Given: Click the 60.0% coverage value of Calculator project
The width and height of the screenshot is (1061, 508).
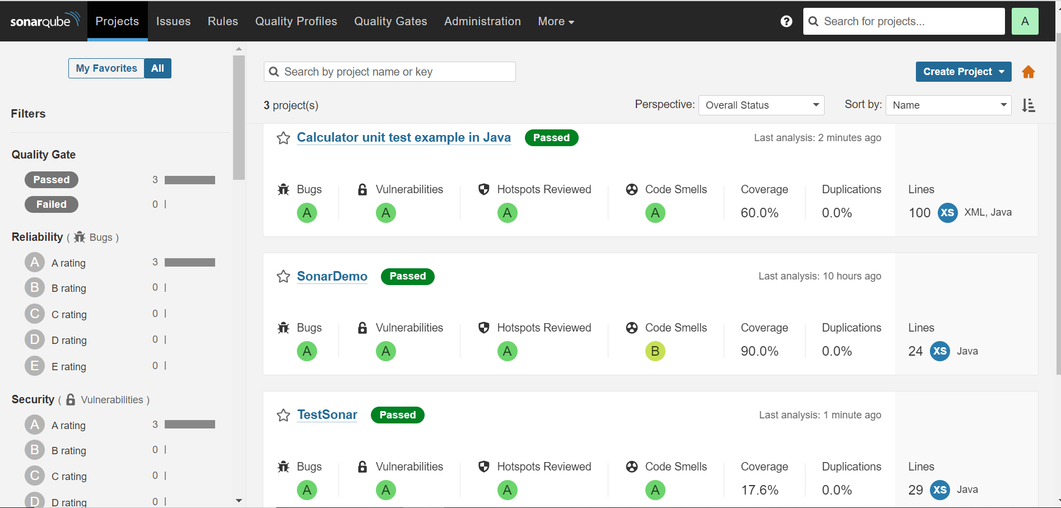Looking at the screenshot, I should [x=760, y=213].
